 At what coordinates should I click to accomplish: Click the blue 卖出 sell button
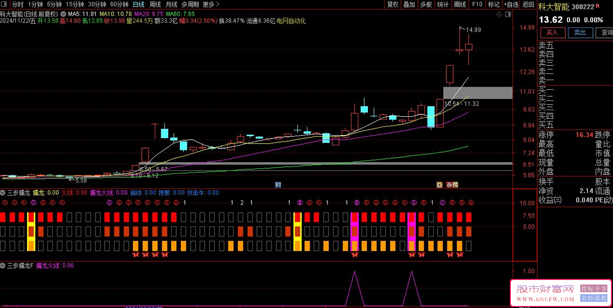point(580,33)
